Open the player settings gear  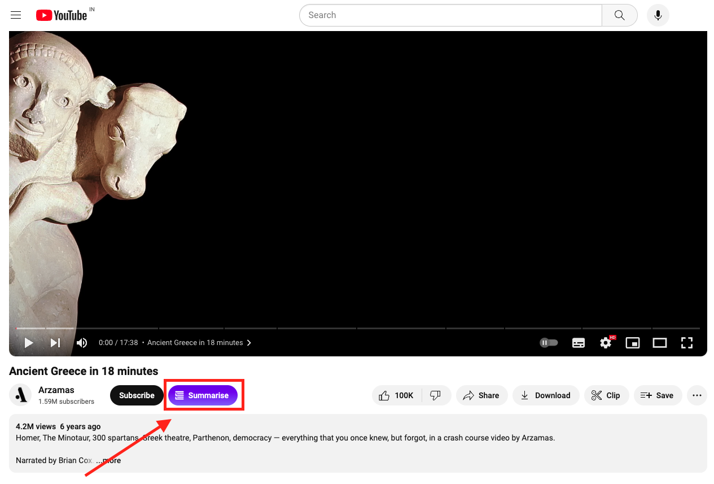tap(605, 343)
